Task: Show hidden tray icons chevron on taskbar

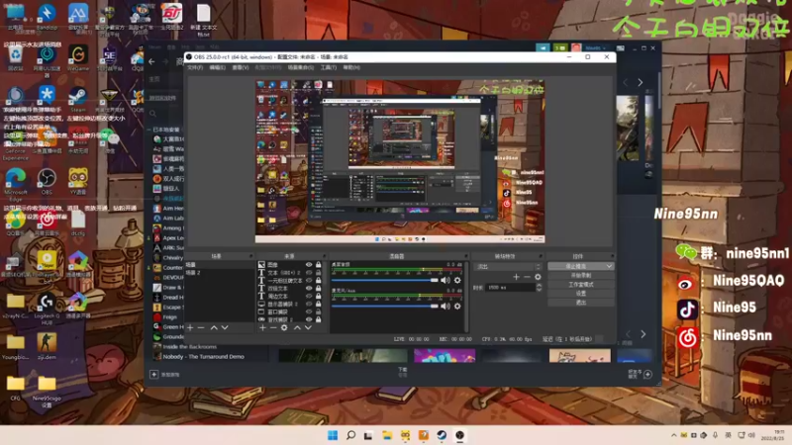Action: (x=674, y=435)
